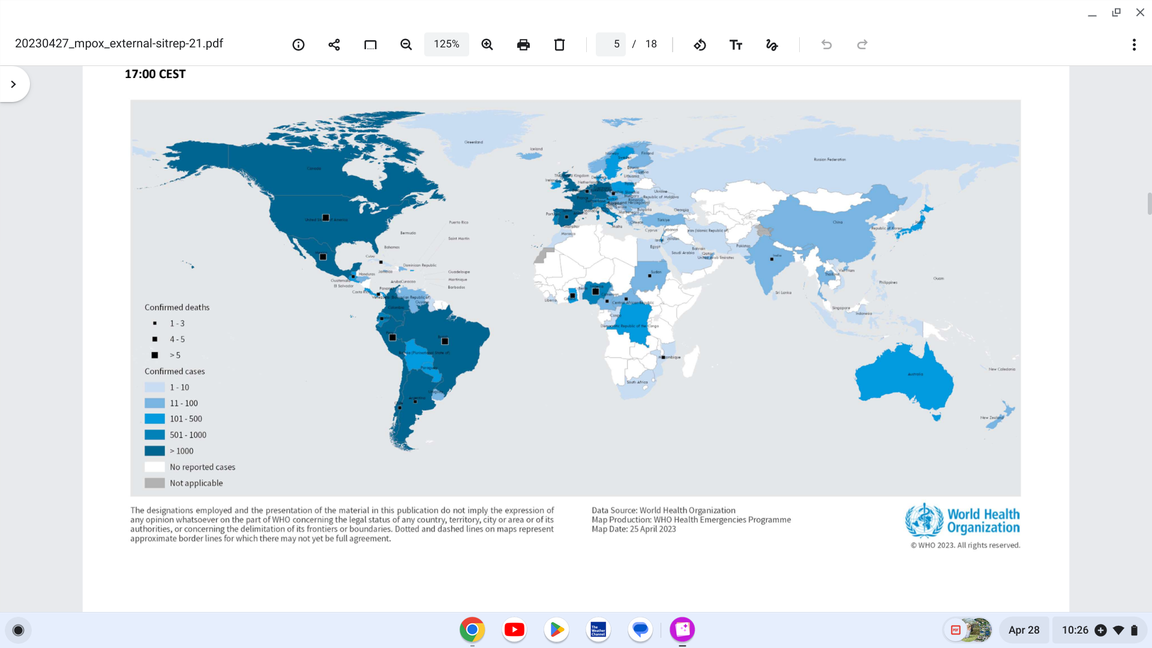This screenshot has height=648, width=1152.
Task: Click the 125% zoom level field
Action: pyautogui.click(x=446, y=44)
